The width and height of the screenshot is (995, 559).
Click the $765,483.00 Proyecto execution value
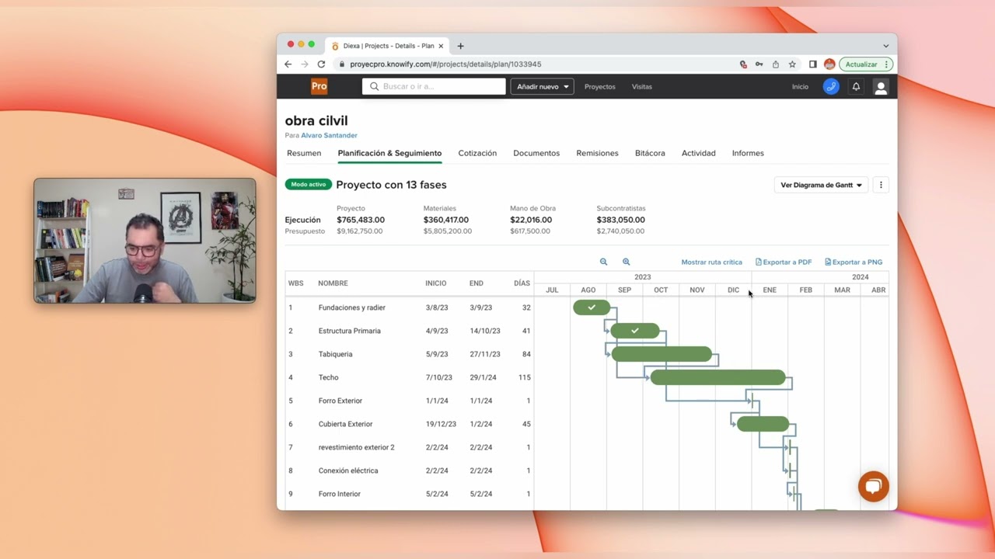point(361,220)
